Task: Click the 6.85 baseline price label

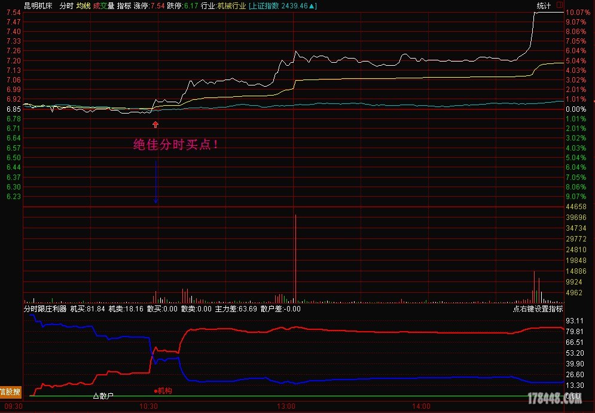Action: tap(14, 109)
